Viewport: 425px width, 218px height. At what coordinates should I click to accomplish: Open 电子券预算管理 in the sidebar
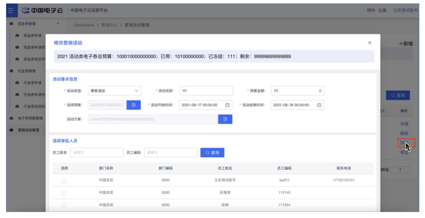30,118
